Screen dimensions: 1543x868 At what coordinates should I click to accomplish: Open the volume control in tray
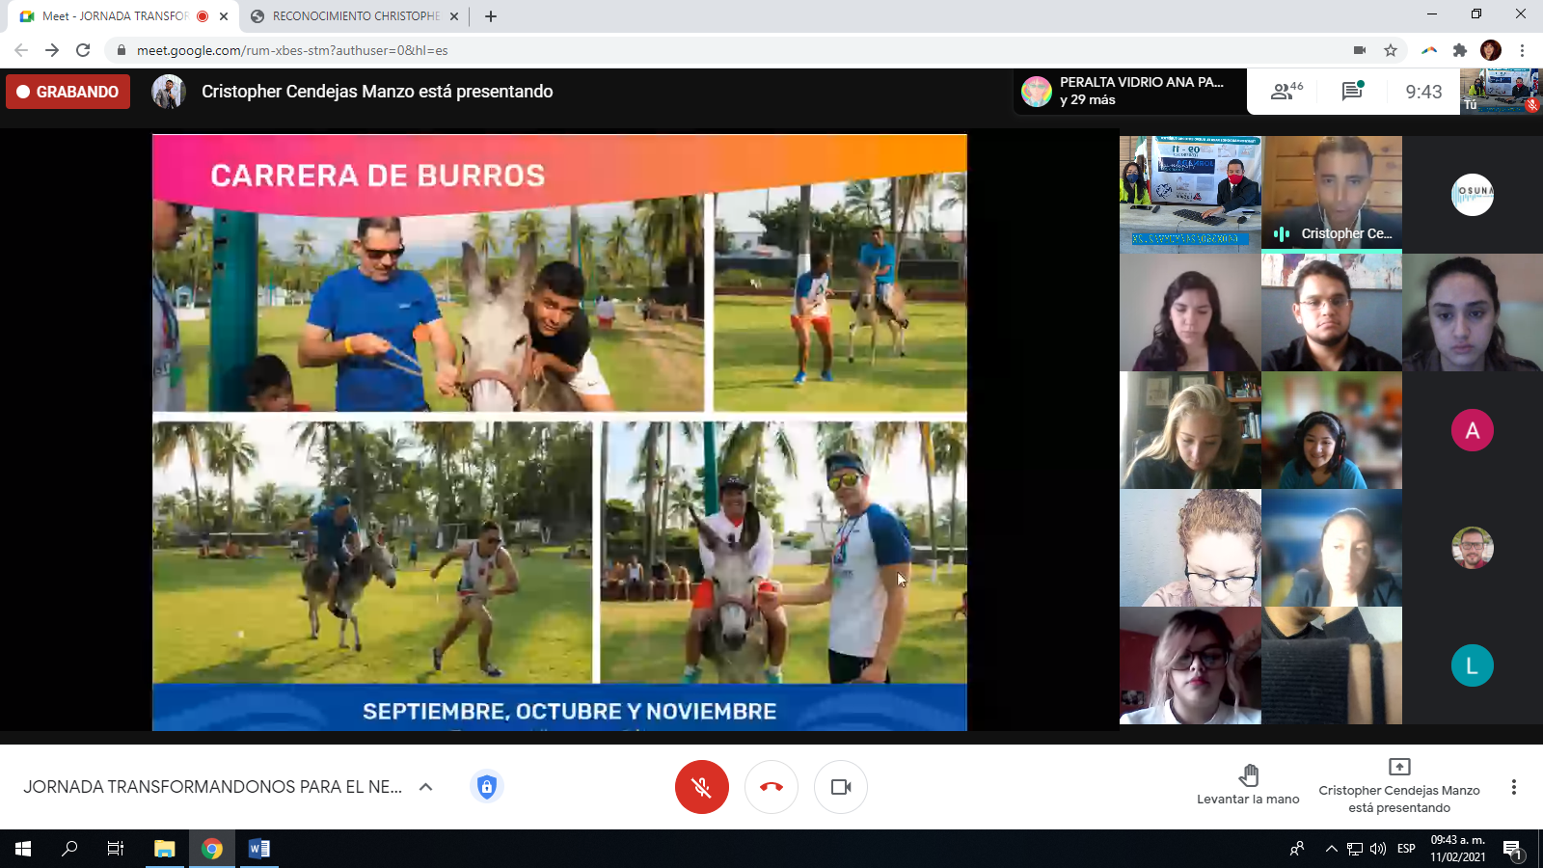pos(1378,849)
